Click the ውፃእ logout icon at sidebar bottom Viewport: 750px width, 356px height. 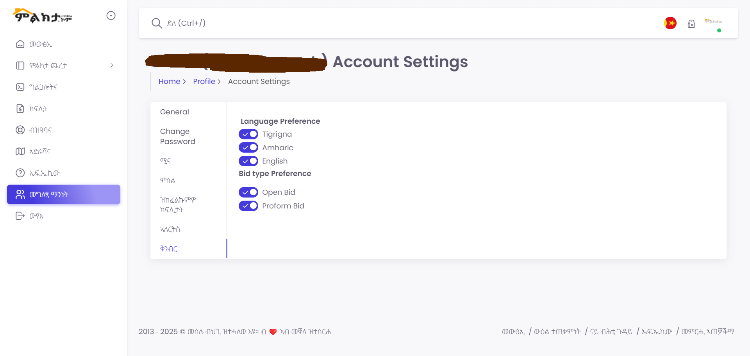pyautogui.click(x=20, y=216)
